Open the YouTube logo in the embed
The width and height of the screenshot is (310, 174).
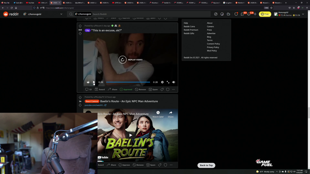[x=103, y=157]
